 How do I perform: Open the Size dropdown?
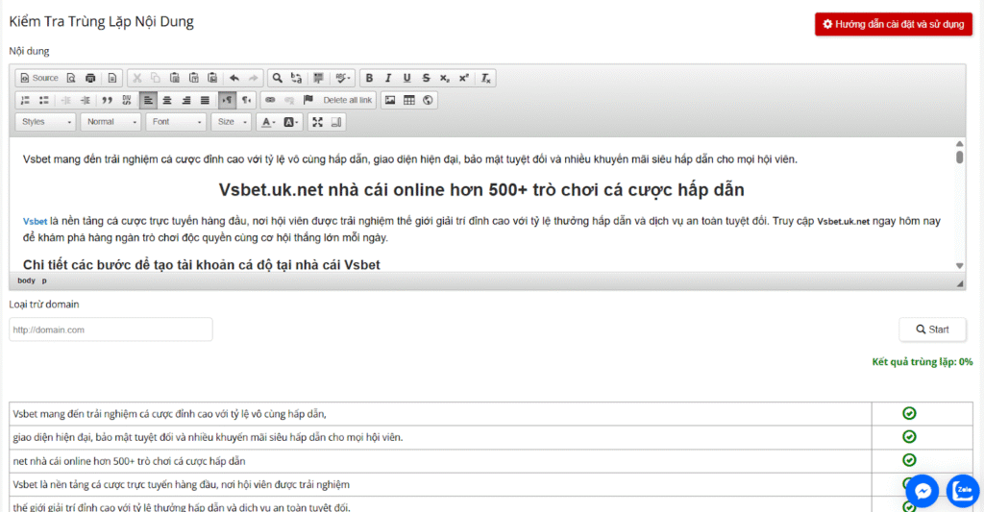coord(233,122)
